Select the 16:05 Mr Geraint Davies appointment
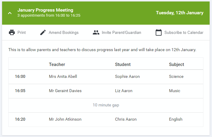Viewport: 212px width, 137px height. coord(106,91)
